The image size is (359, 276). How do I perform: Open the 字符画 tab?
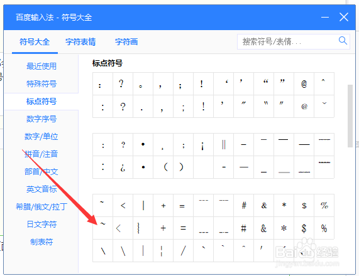[126, 42]
